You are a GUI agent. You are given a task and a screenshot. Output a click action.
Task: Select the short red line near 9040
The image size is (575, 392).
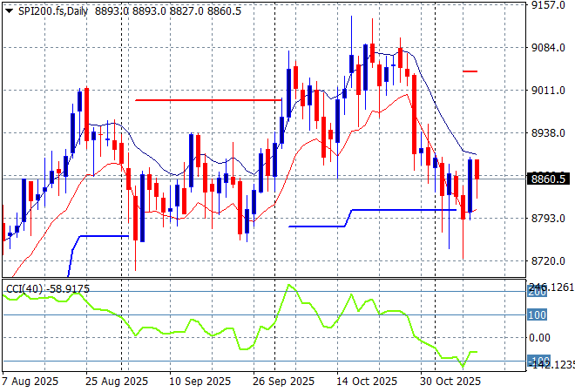pyautogui.click(x=470, y=71)
